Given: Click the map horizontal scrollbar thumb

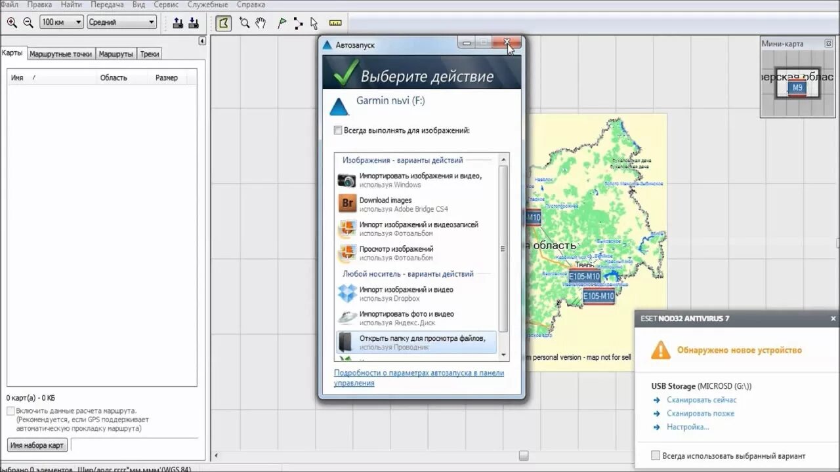Looking at the screenshot, I should coord(523,455).
